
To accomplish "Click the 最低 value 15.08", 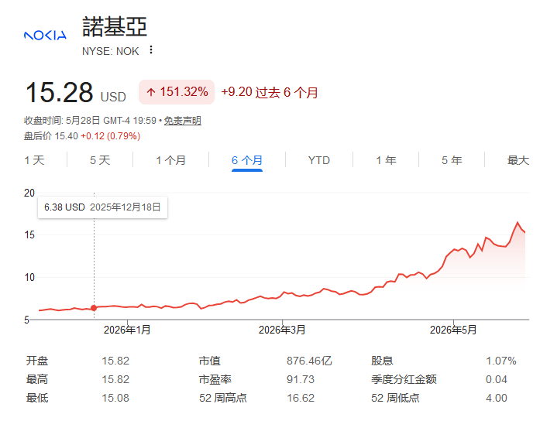I will click(x=115, y=398).
